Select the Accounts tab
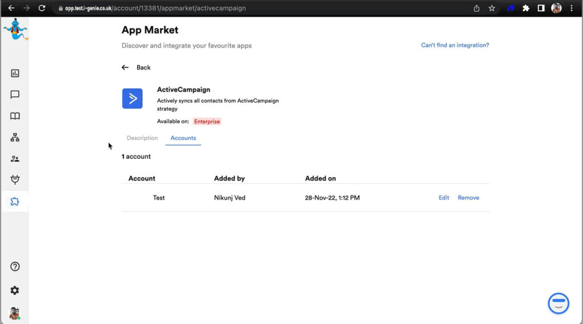Image resolution: width=583 pixels, height=324 pixels. point(183,138)
